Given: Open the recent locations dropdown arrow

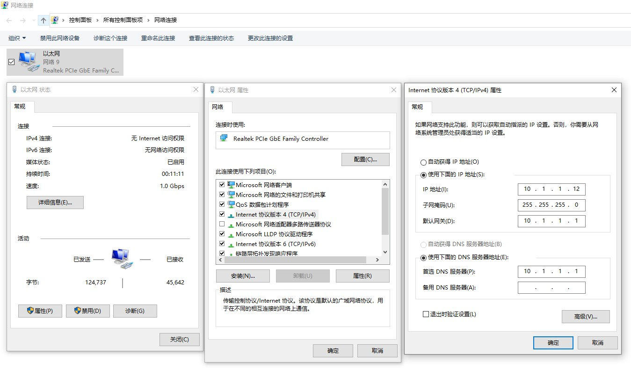Looking at the screenshot, I should [34, 20].
